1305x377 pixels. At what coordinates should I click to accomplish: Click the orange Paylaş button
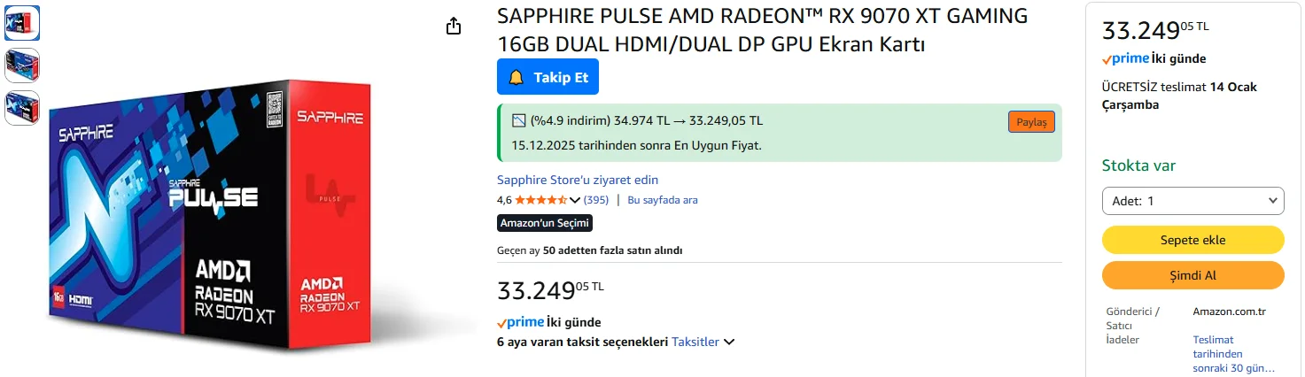[x=1031, y=122]
